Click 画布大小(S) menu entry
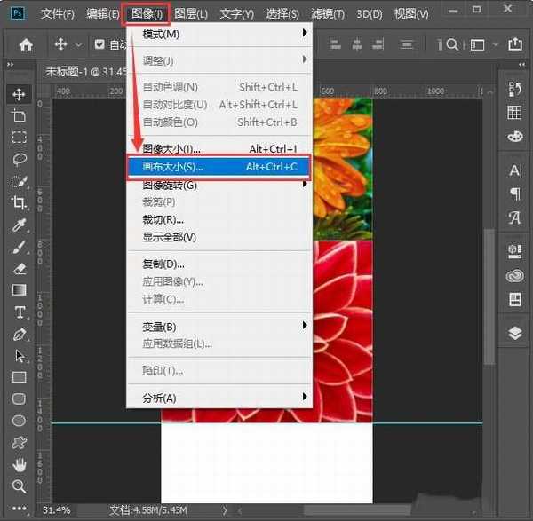Viewport: 533px width, 521px height. coord(222,166)
